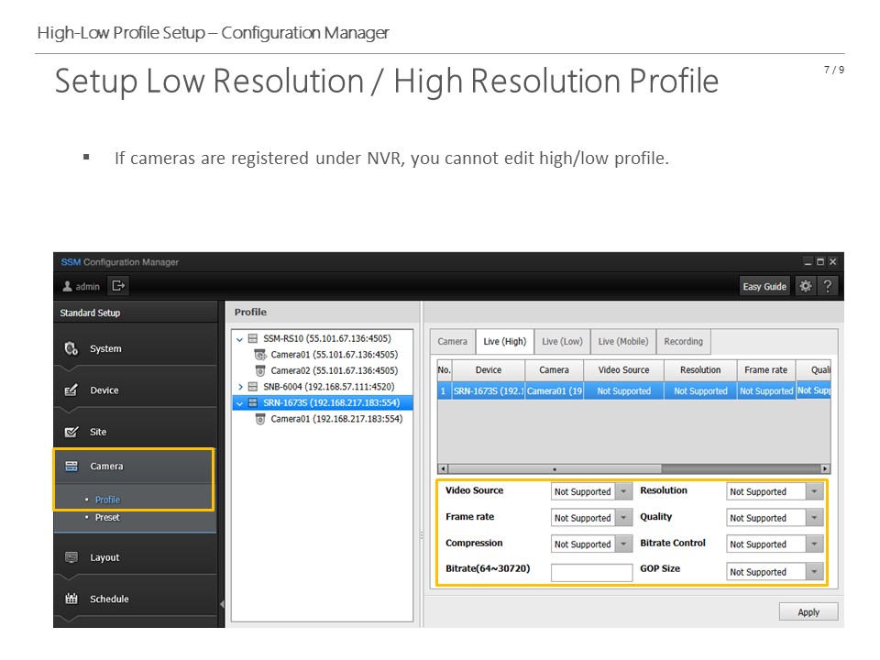Click the admin user icon
Screen dimensions: 880x660
tap(67, 286)
